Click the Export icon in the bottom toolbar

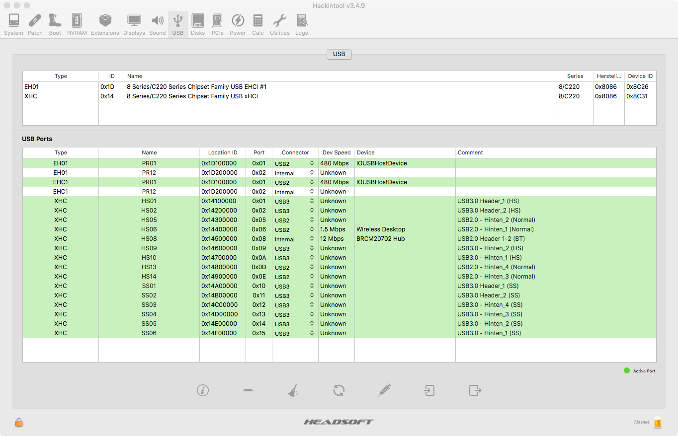click(x=475, y=390)
